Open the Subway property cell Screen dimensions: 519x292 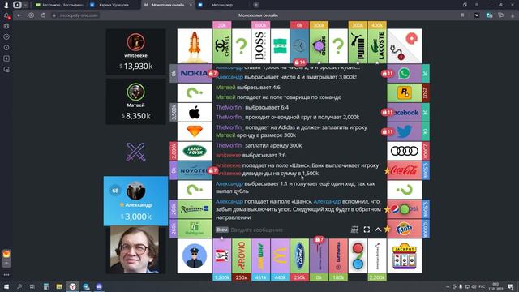(x=260, y=256)
